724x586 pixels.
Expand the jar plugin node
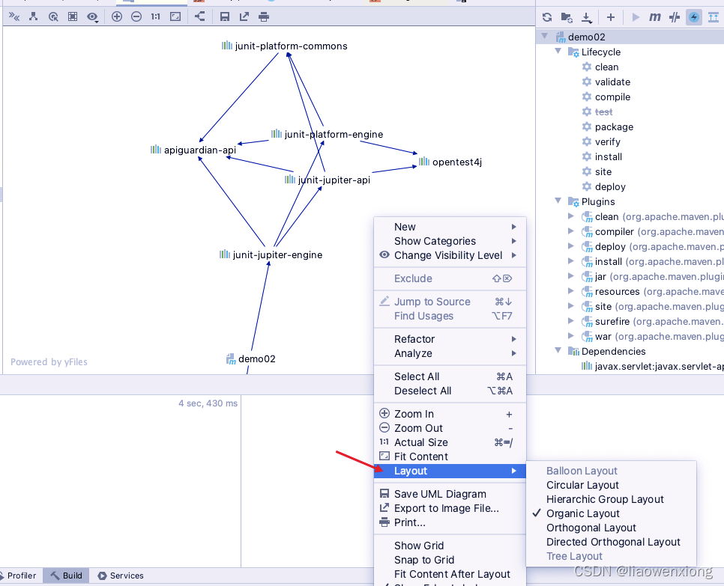click(571, 275)
